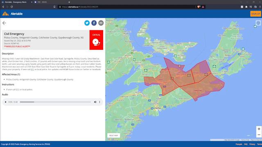Click the copyright text in the footer
This screenshot has height=147, width=262.
coord(25,144)
